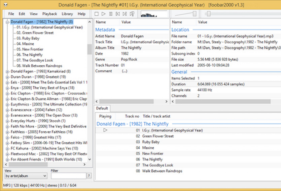Viewport: 281px width, 191px height.
Task: Expand Evanescence Fallen album node
Action: click(7, 110)
